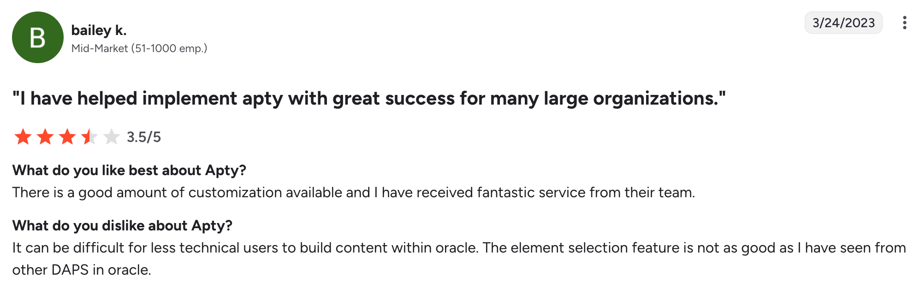The image size is (914, 294).
Task: Click the 3/24/2023 date badge
Action: click(x=843, y=23)
